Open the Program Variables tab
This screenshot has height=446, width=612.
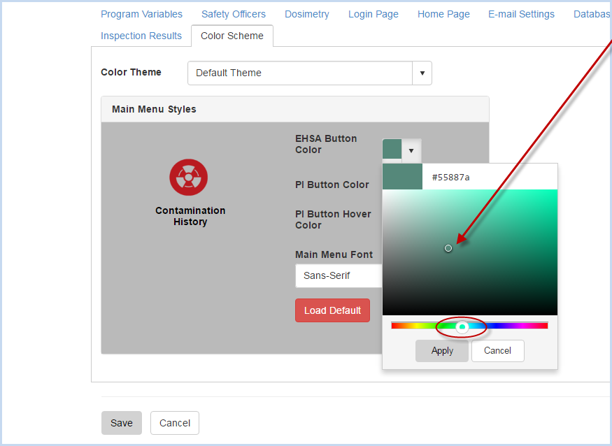pos(141,14)
